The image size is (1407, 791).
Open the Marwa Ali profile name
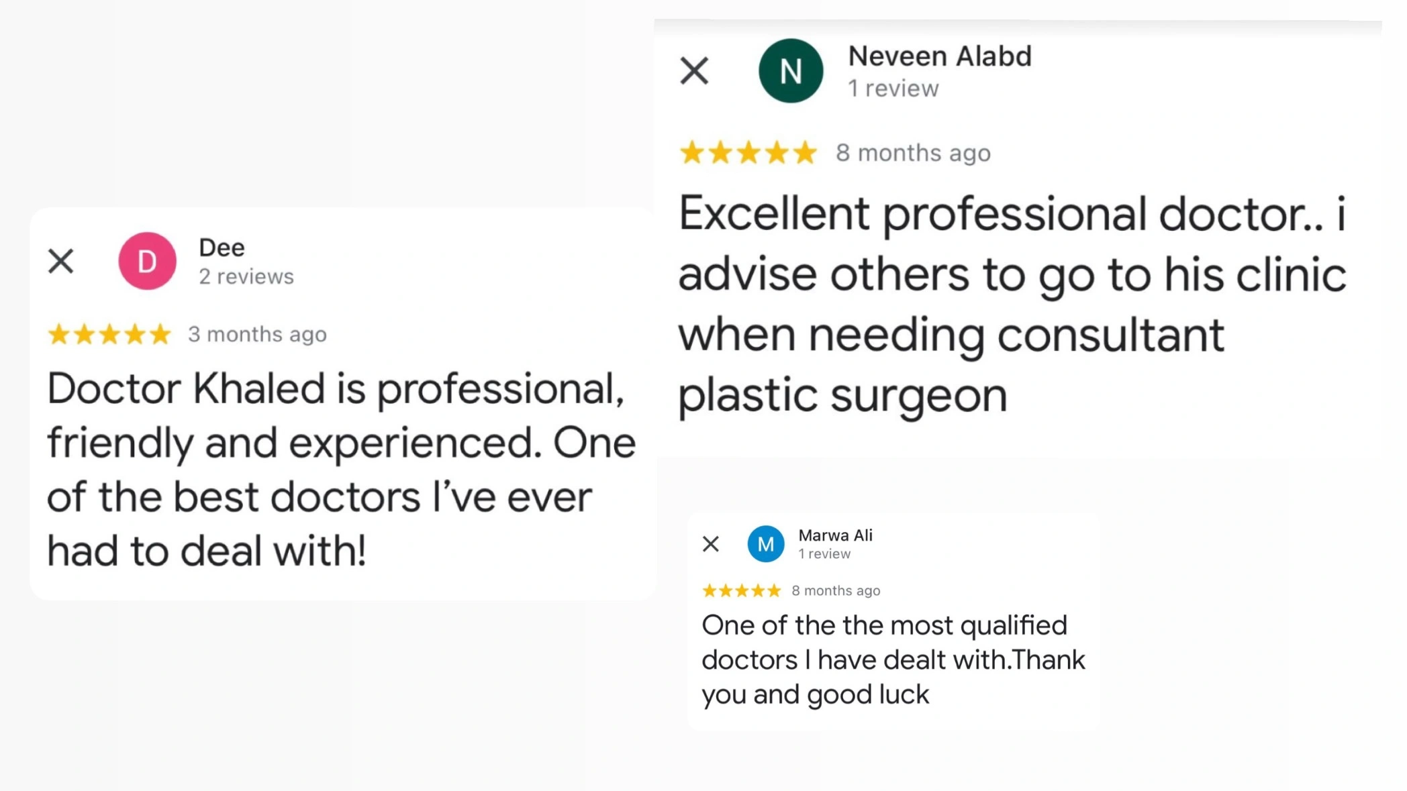click(835, 535)
